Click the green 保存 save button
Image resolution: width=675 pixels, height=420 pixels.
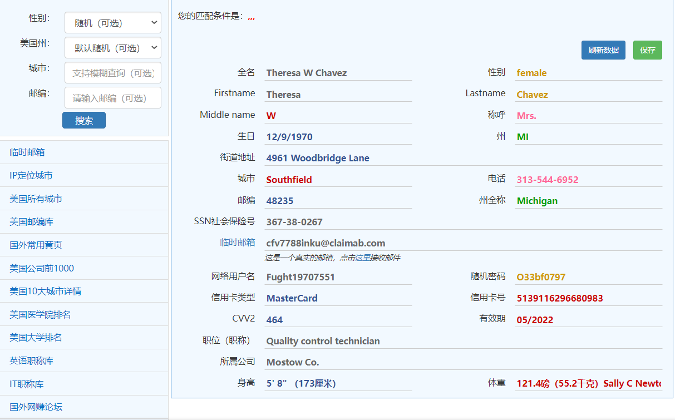pyautogui.click(x=648, y=50)
